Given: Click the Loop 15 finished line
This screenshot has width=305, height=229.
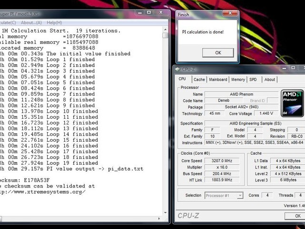Looking at the screenshot, I should coord(49,140).
